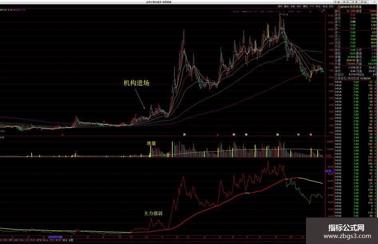Click the 标记 mark button
This screenshot has height=244, width=378.
click(318, 6)
